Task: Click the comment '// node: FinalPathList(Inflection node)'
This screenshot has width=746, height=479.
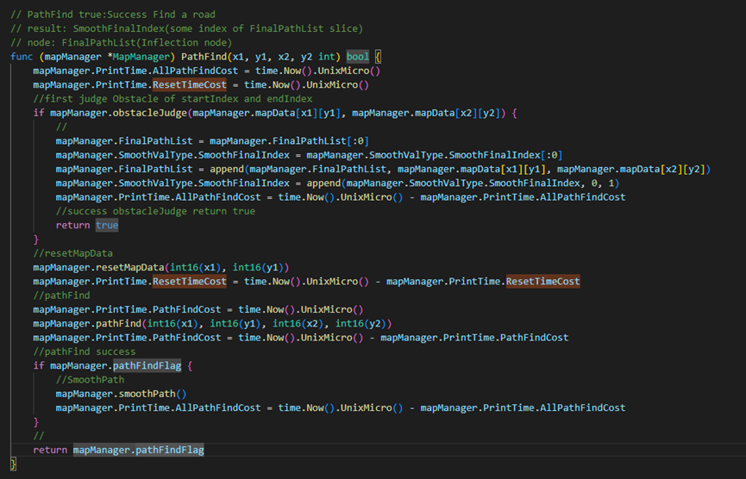Action: (x=122, y=43)
